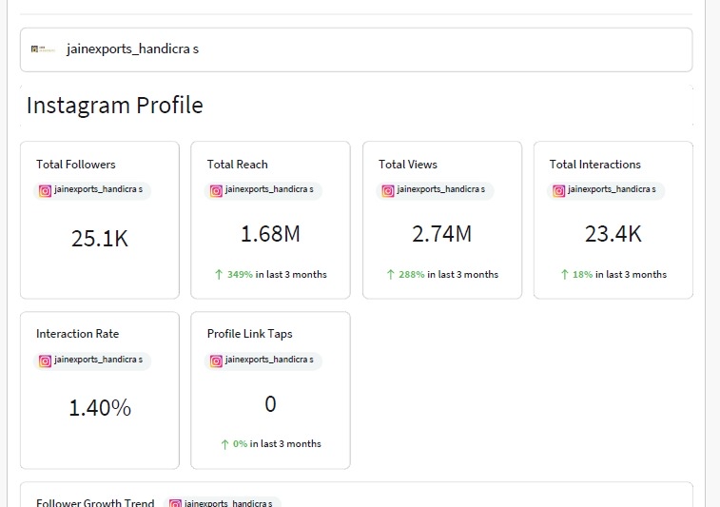Click the account chip in Total Interactions card
The image size is (720, 507).
(606, 190)
